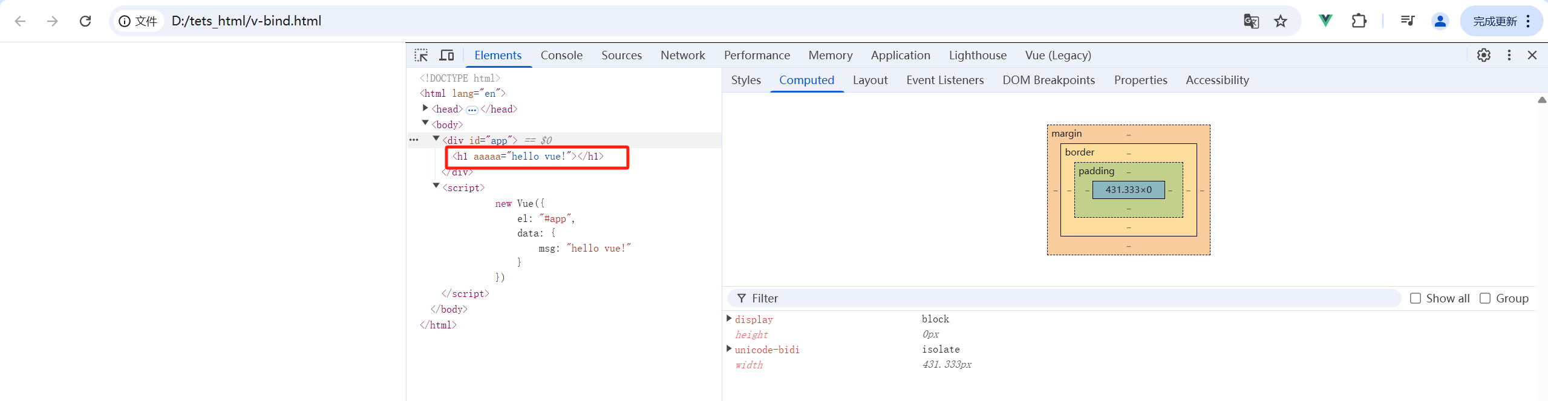Open the Event Listeners pane

[x=945, y=80]
